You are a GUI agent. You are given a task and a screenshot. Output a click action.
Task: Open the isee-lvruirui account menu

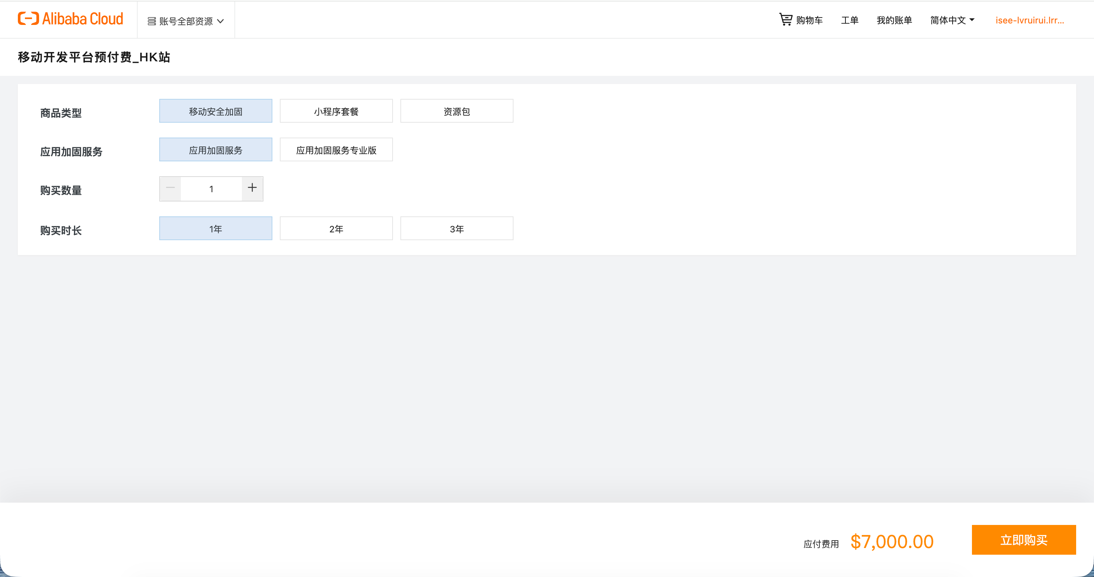[x=1030, y=20]
